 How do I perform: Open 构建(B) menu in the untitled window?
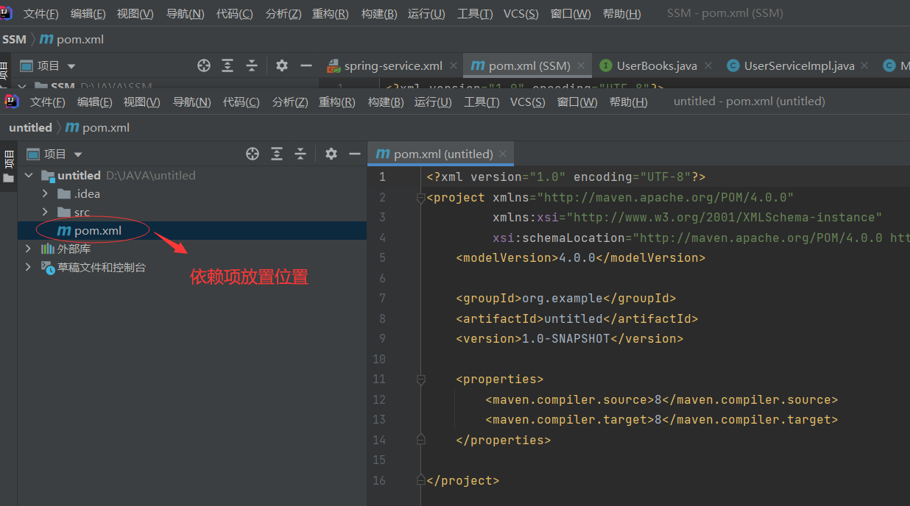[x=386, y=101]
